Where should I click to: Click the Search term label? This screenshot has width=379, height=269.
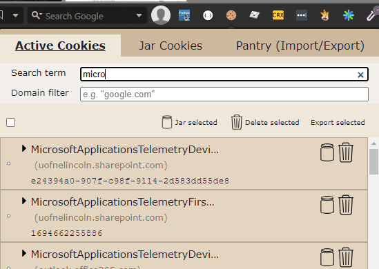(x=39, y=73)
